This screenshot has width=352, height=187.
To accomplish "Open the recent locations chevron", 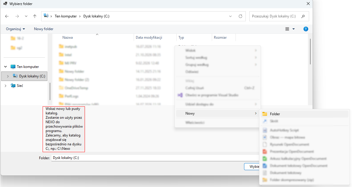I will (26, 16).
